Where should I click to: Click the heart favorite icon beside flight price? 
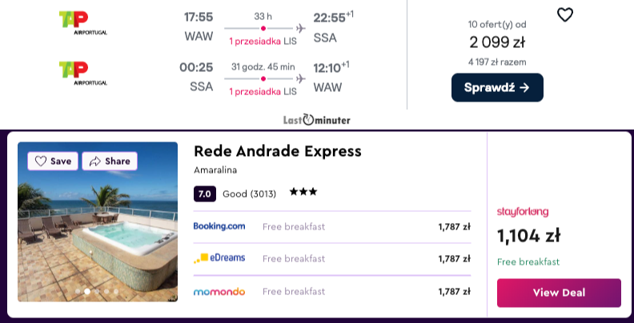click(x=565, y=15)
